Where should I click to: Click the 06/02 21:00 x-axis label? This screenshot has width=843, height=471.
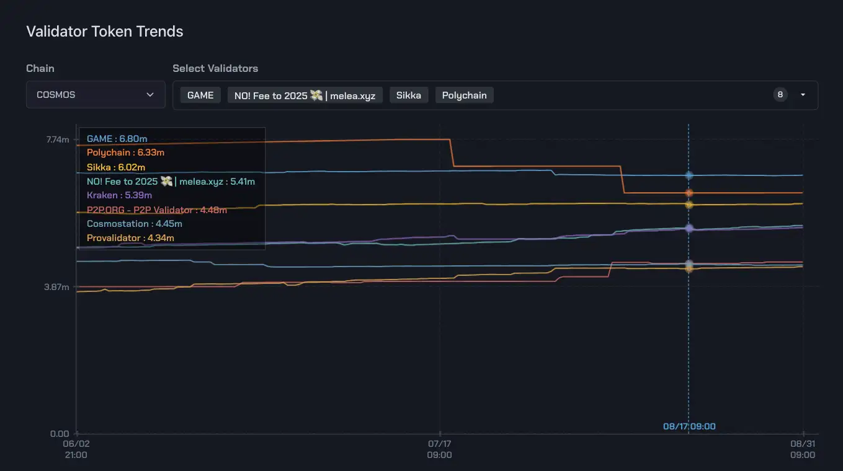coord(76,449)
